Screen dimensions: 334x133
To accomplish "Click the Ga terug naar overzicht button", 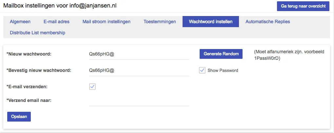I will [x=303, y=6].
